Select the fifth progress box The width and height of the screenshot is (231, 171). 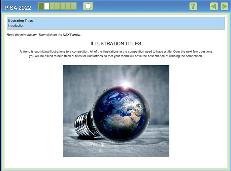pos(63,6)
